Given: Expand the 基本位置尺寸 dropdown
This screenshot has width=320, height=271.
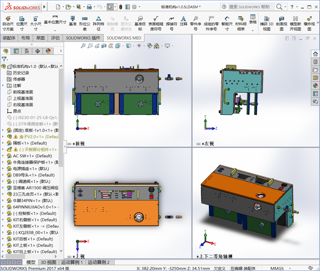Looking at the screenshot, I should click(x=55, y=30).
